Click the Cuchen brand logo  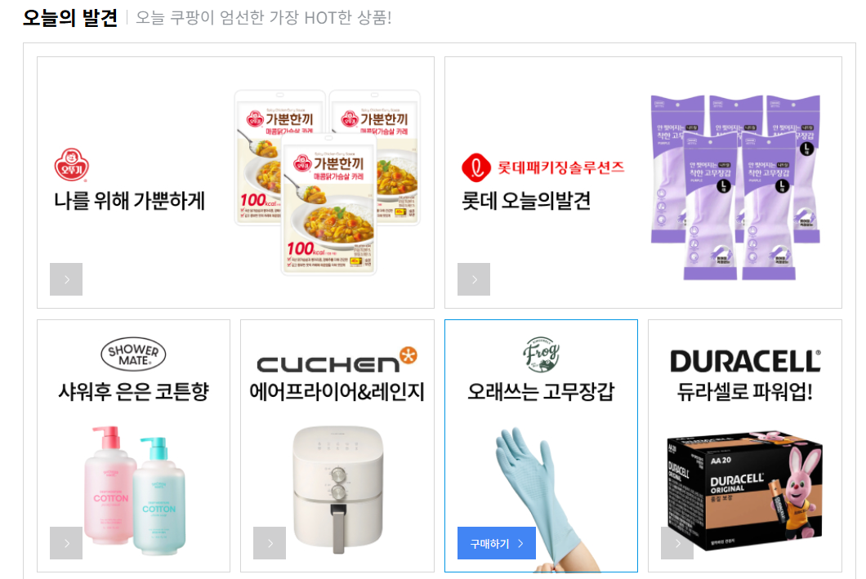[x=337, y=360]
